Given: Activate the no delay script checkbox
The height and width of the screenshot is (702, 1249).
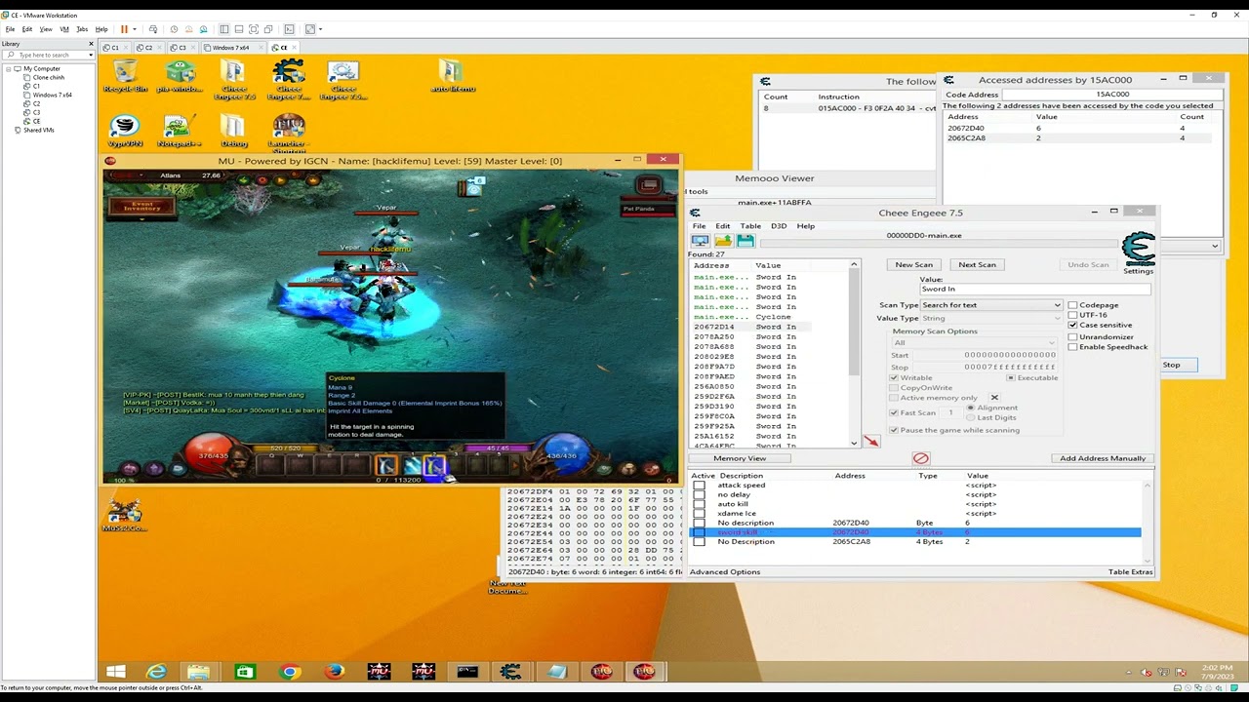Looking at the screenshot, I should tap(699, 495).
